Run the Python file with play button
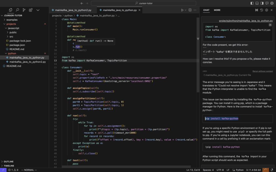 [182, 10]
